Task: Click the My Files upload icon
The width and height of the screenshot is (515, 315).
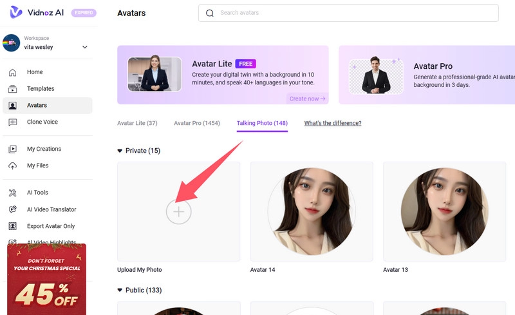Action: [13, 166]
